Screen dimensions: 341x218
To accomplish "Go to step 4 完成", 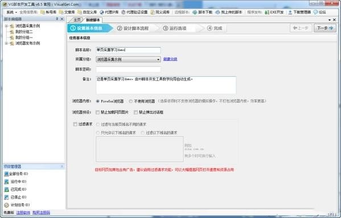I will pos(215,28).
